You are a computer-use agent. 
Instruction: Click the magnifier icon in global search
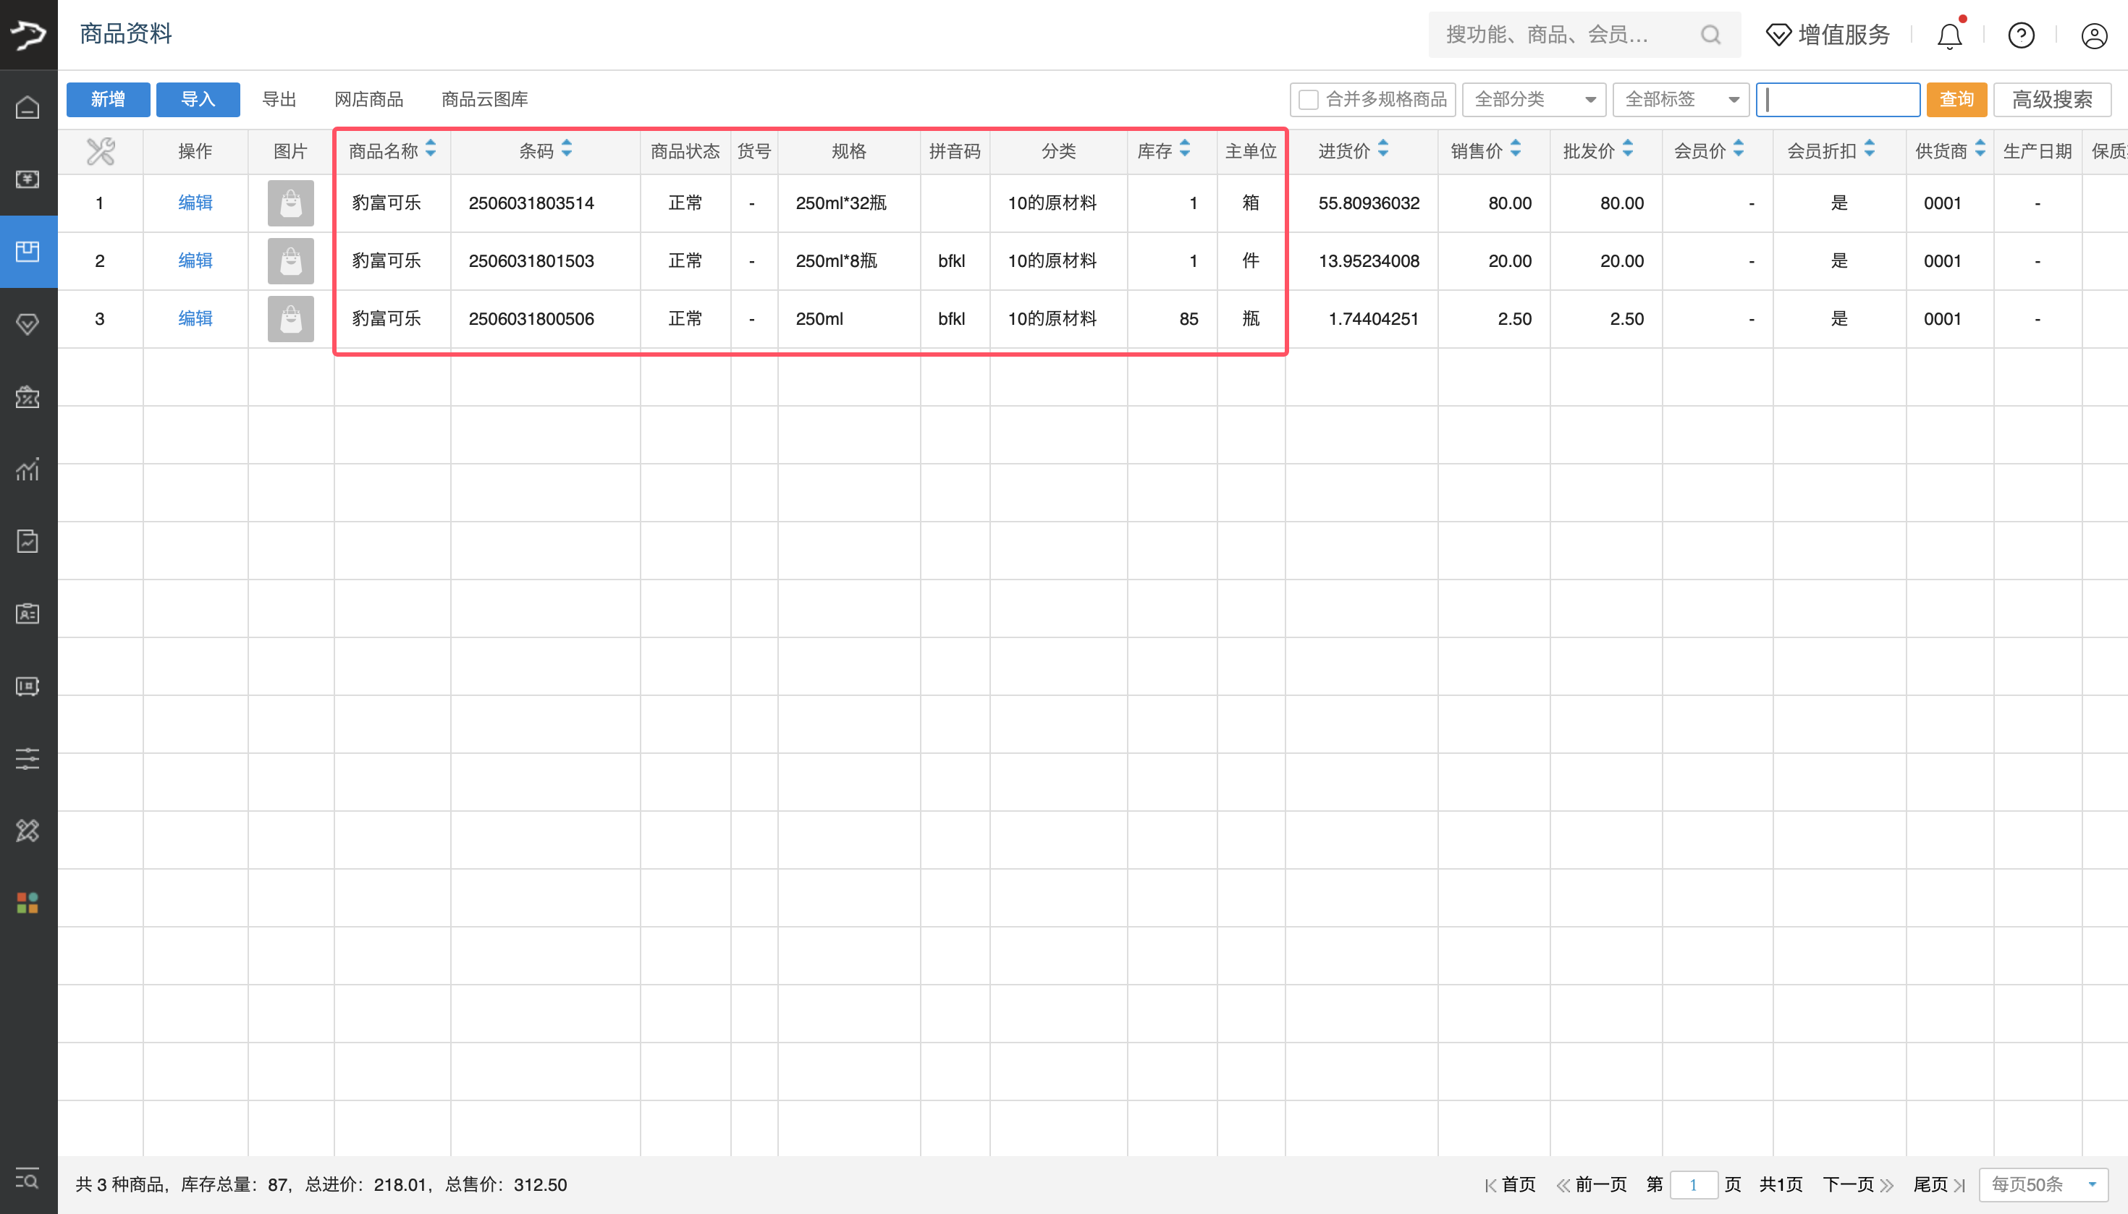click(x=1710, y=34)
